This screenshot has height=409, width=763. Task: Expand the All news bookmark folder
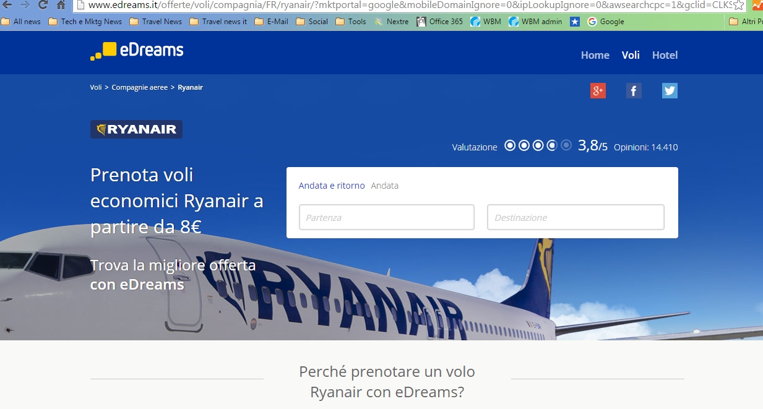pos(21,22)
